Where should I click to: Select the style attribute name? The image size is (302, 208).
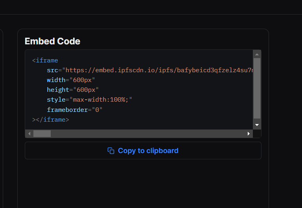click(56, 100)
